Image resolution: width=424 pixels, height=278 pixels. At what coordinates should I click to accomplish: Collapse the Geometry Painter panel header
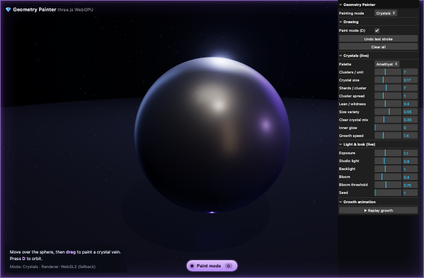click(378, 5)
